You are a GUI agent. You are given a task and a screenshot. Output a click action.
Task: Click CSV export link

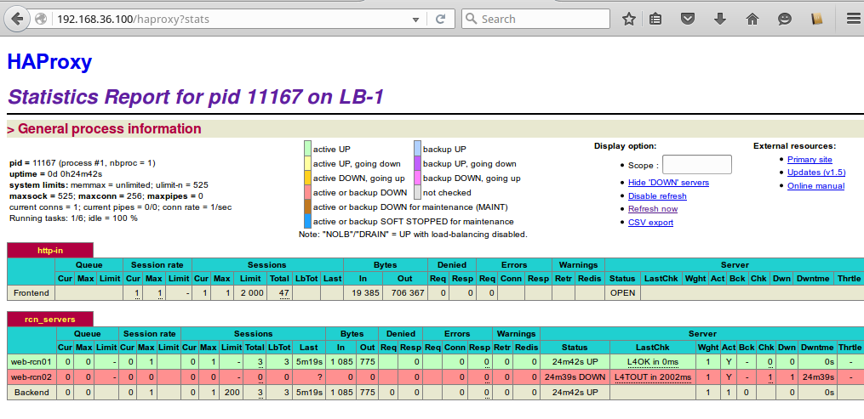point(650,222)
